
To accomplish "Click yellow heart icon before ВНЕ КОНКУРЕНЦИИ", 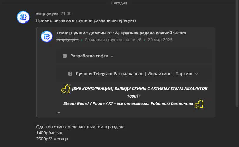I will coord(66,89).
